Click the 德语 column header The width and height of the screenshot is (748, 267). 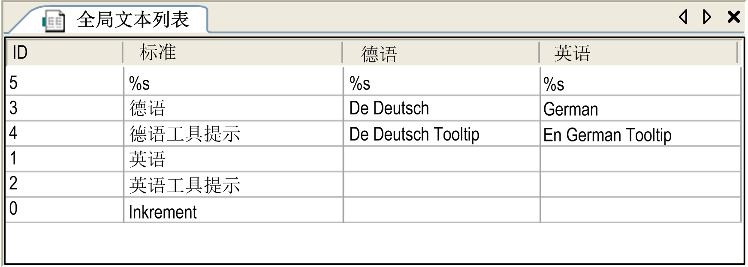point(440,54)
